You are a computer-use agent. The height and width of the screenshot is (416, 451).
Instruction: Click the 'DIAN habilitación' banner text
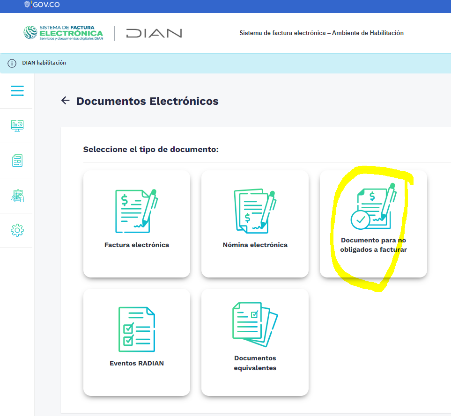click(44, 63)
